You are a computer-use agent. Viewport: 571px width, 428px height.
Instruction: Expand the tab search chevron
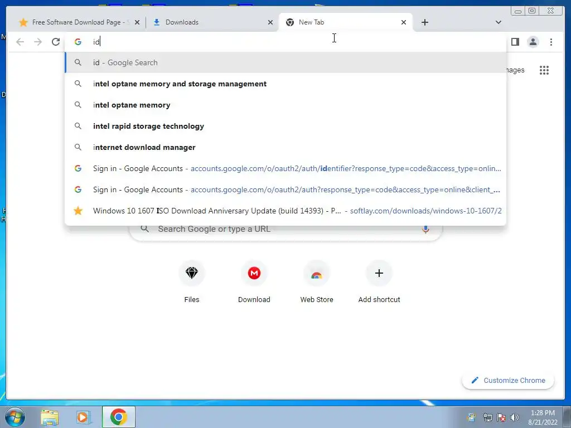pos(498,22)
